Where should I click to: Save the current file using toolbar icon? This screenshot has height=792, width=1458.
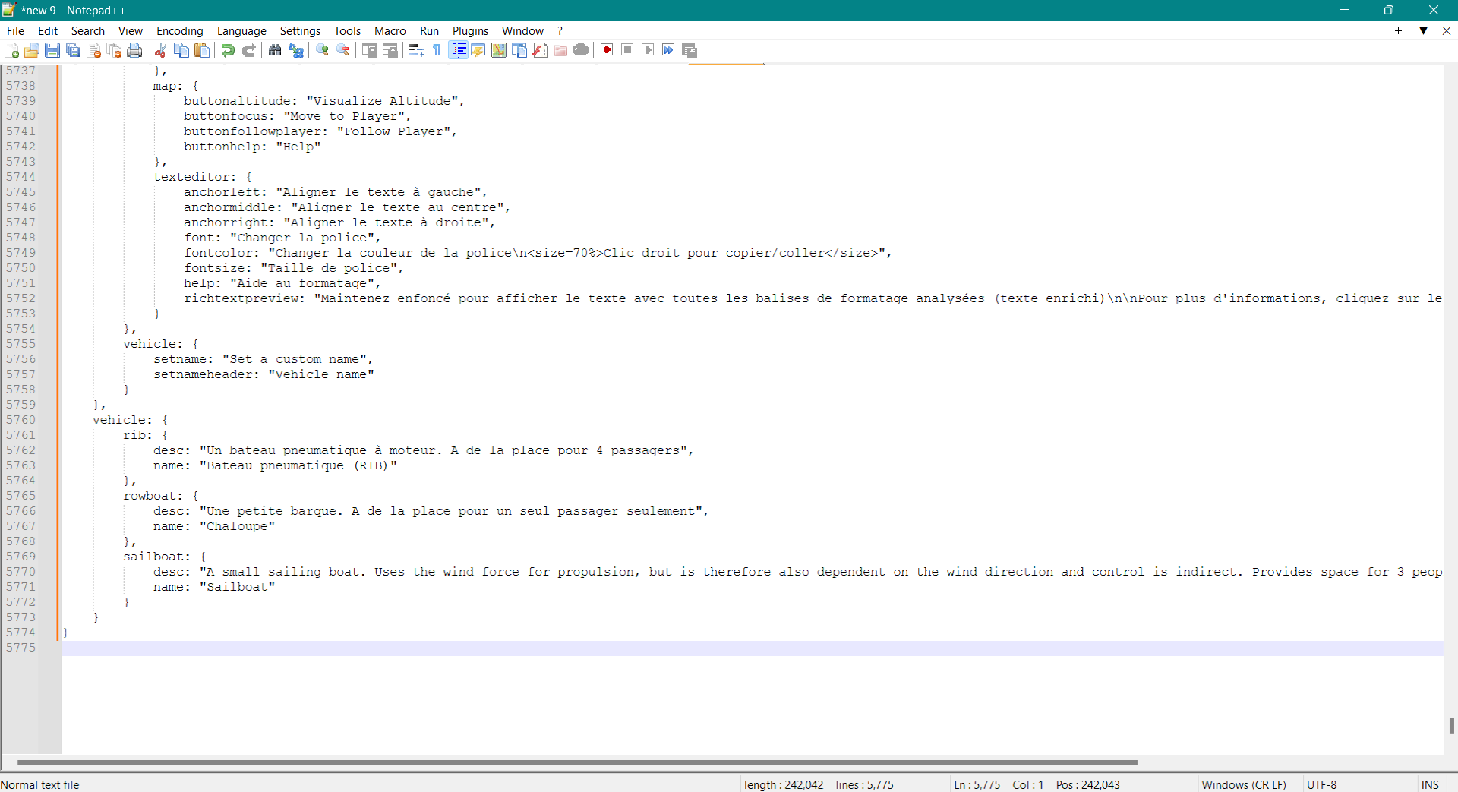[x=52, y=50]
